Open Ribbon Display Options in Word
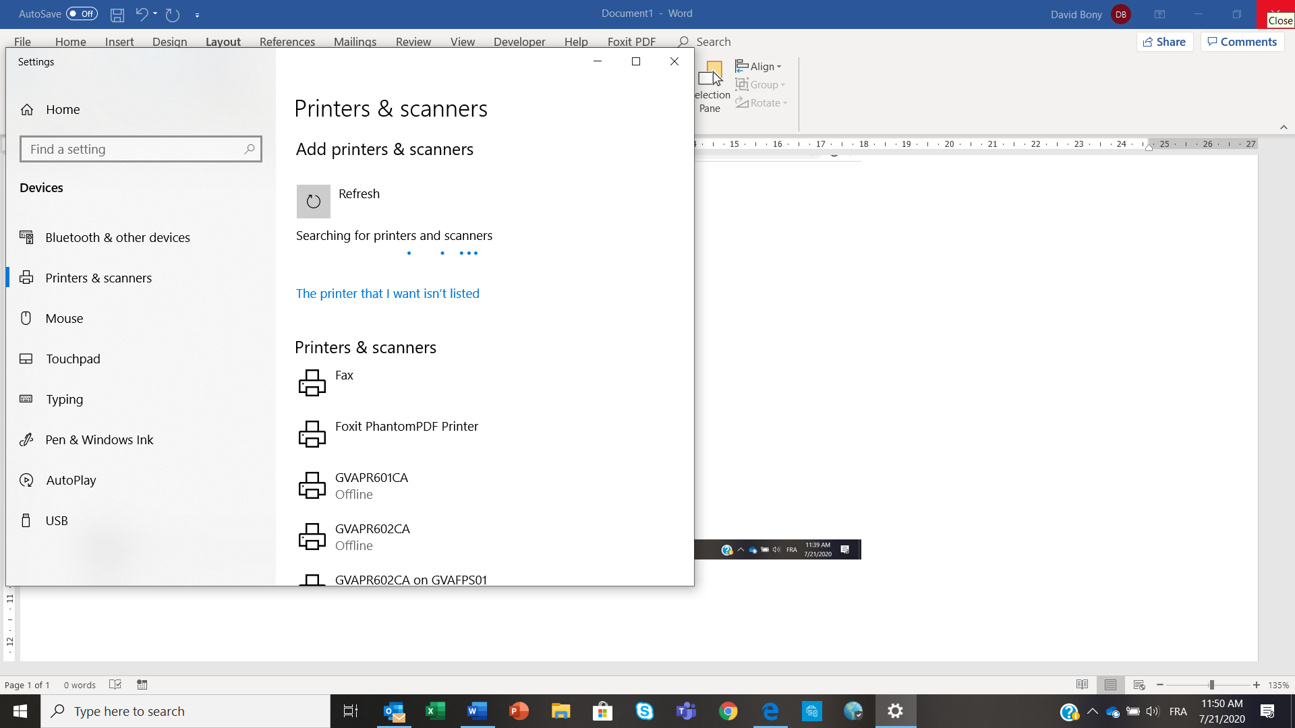Screen dimensions: 1295x728 pos(1159,14)
